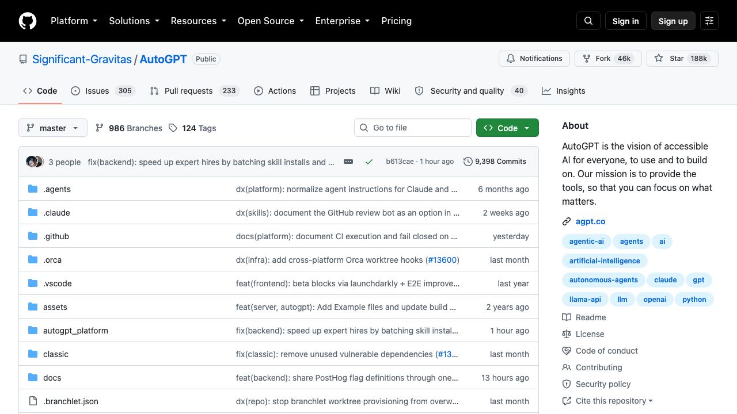This screenshot has width=737, height=414.
Task: Open the Actions tab
Action: [x=275, y=91]
